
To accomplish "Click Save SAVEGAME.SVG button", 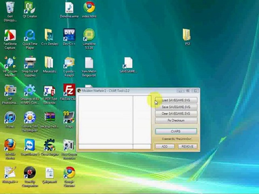I will pos(176,107).
